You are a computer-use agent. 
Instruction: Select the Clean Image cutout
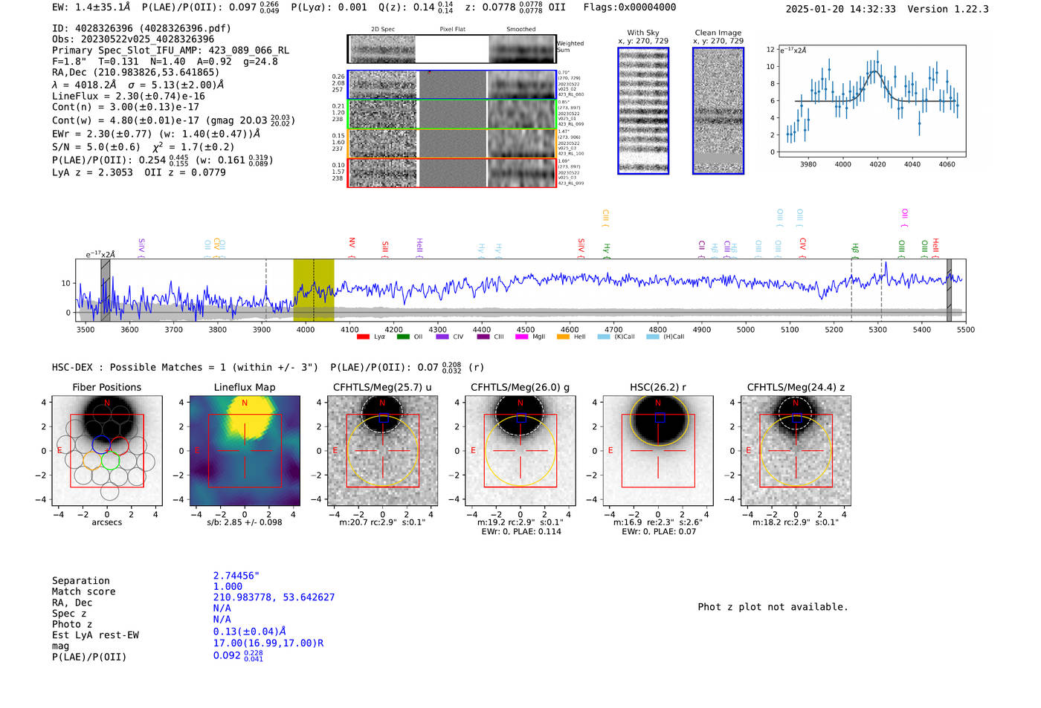pyautogui.click(x=718, y=111)
